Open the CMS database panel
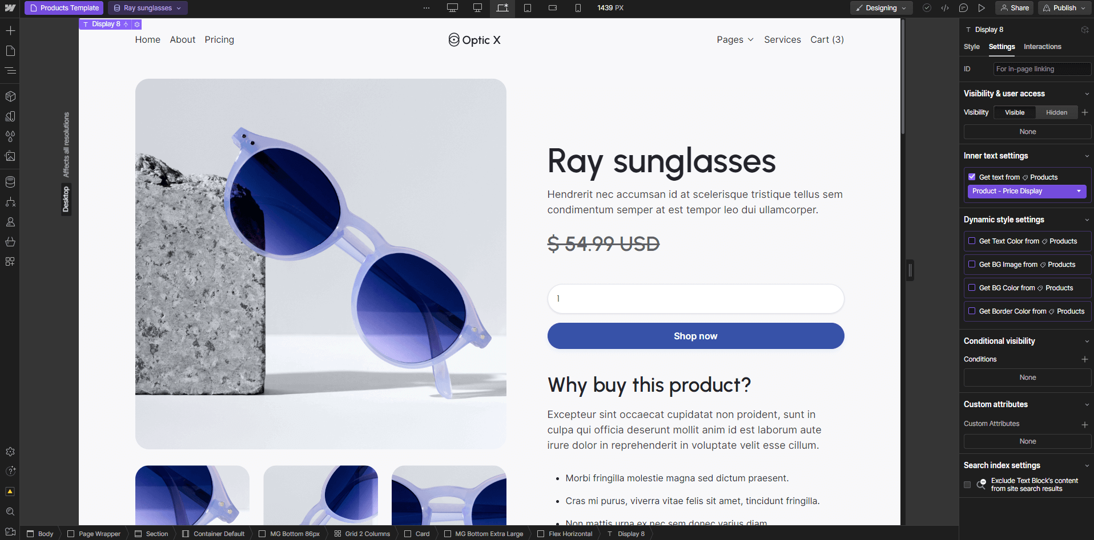 (10, 182)
